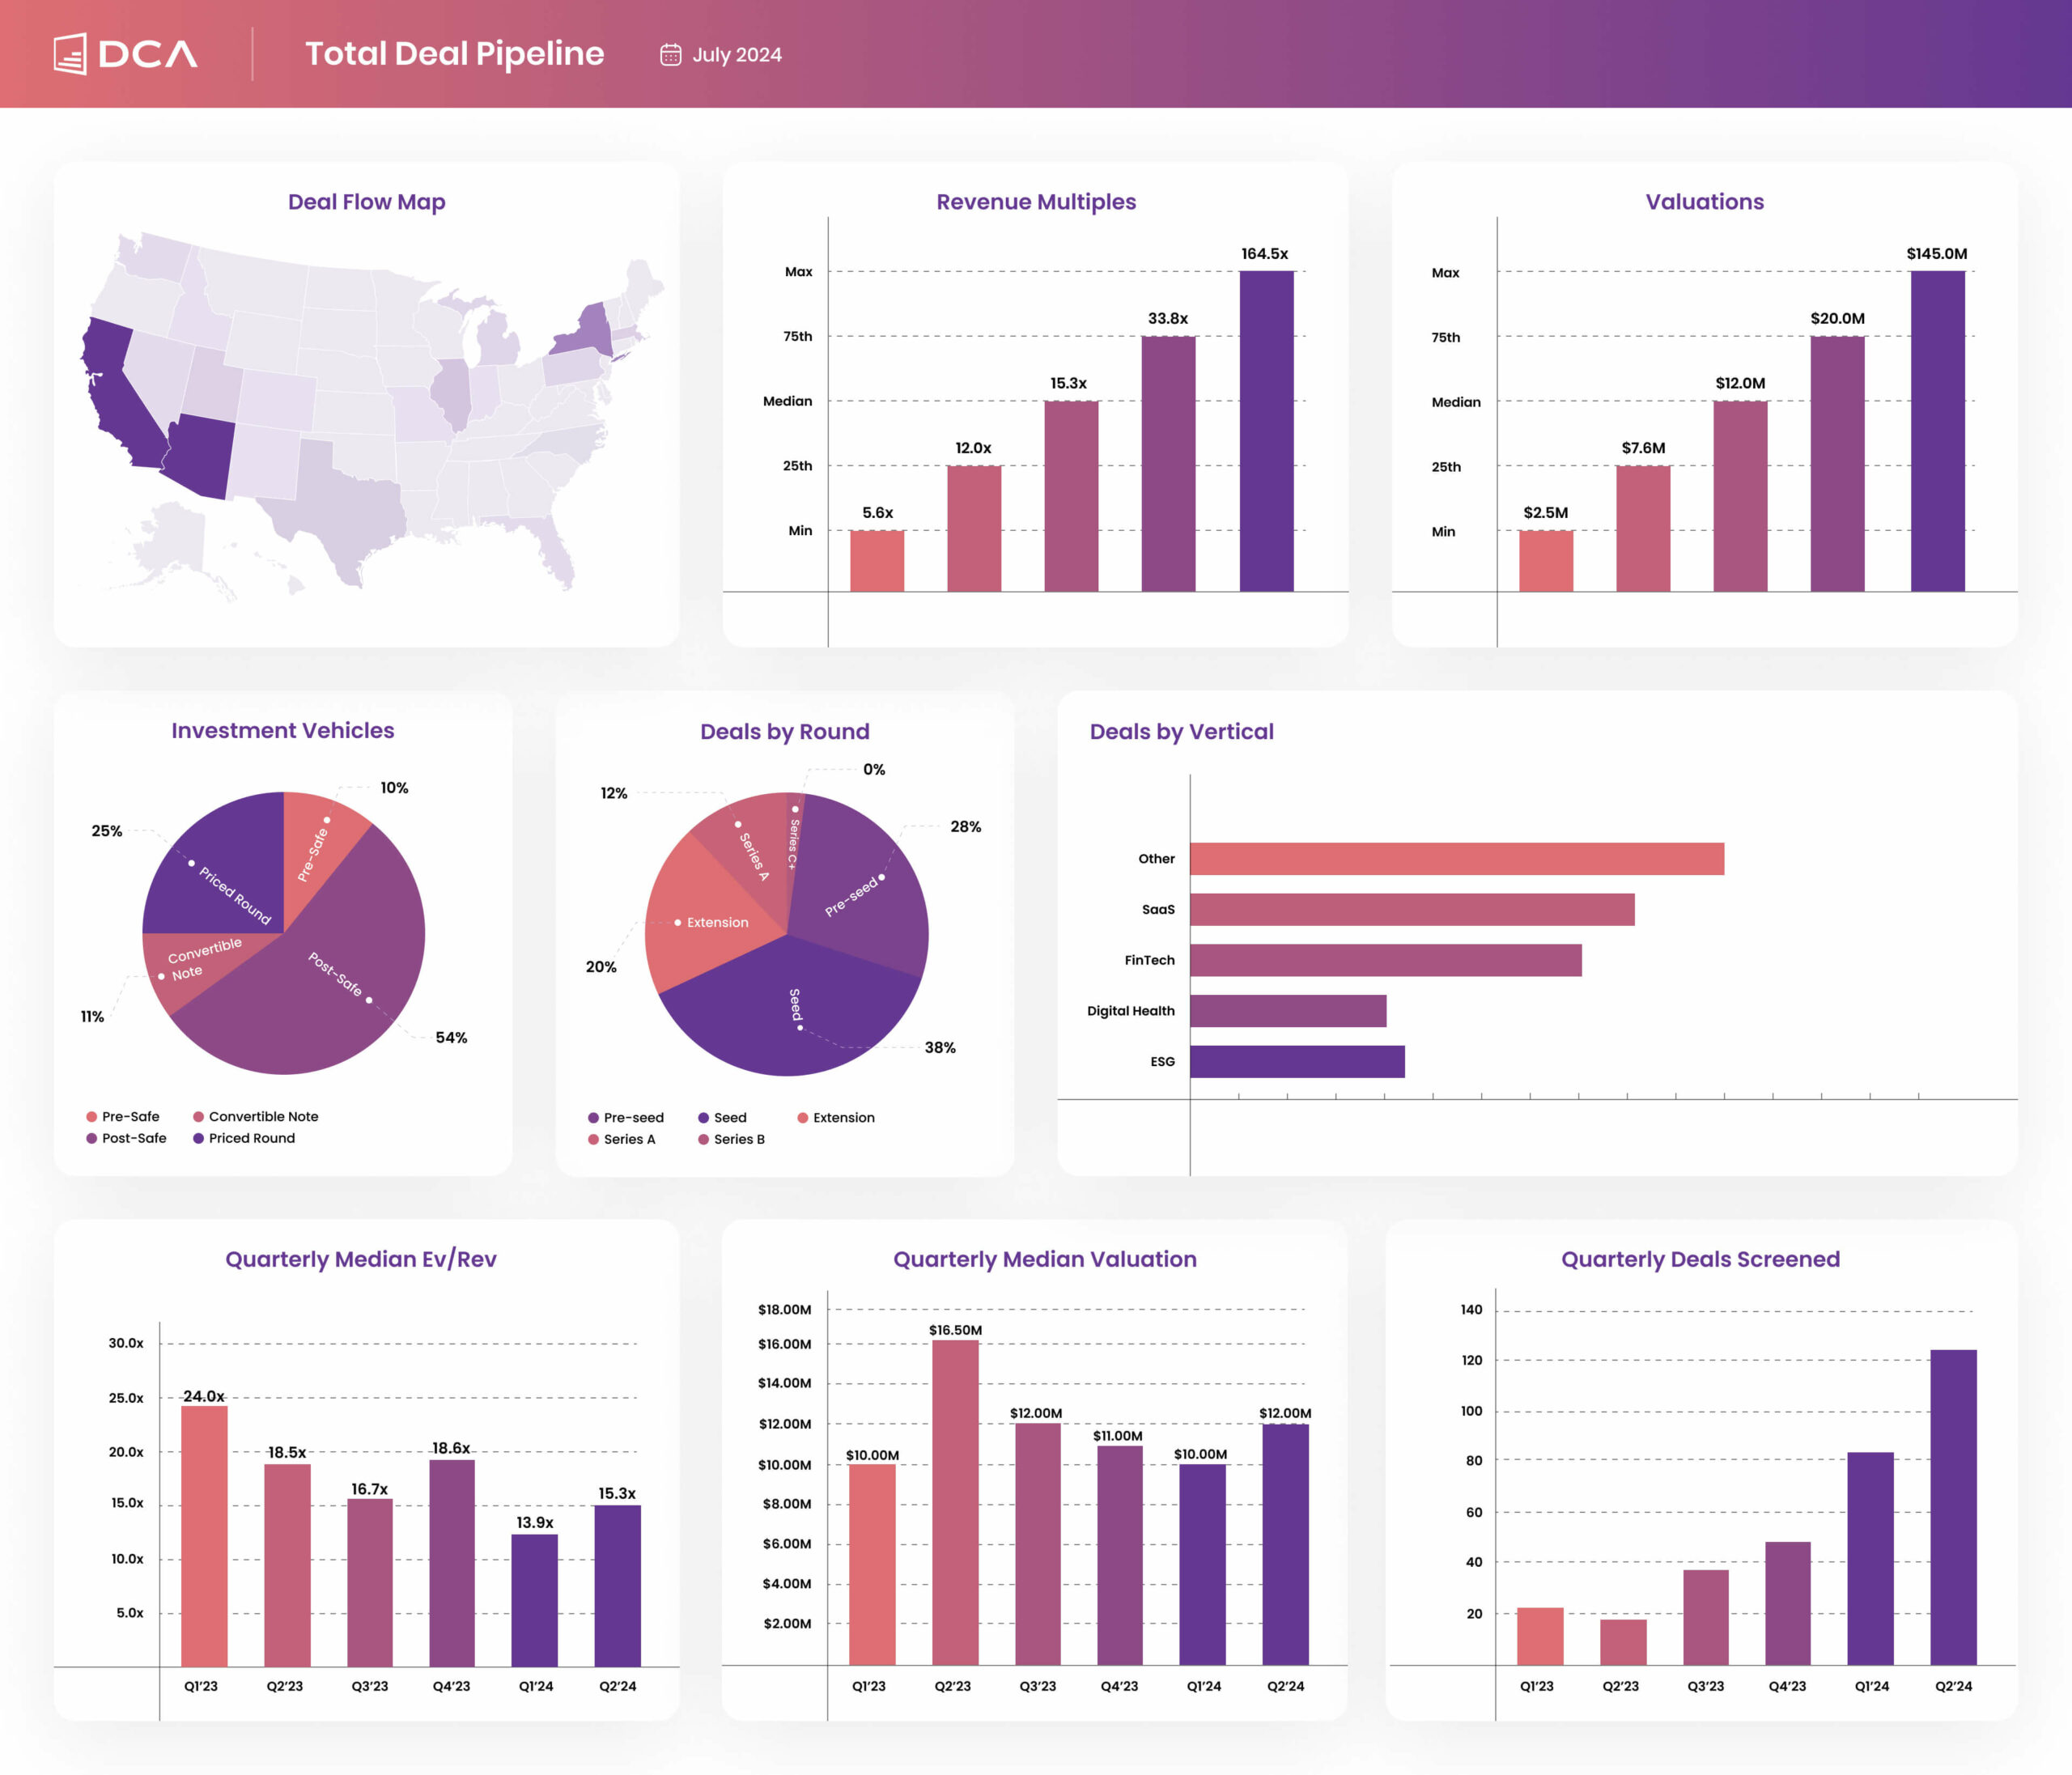The image size is (2072, 1775).
Task: Click the Total Deal Pipeline title
Action: (x=454, y=54)
